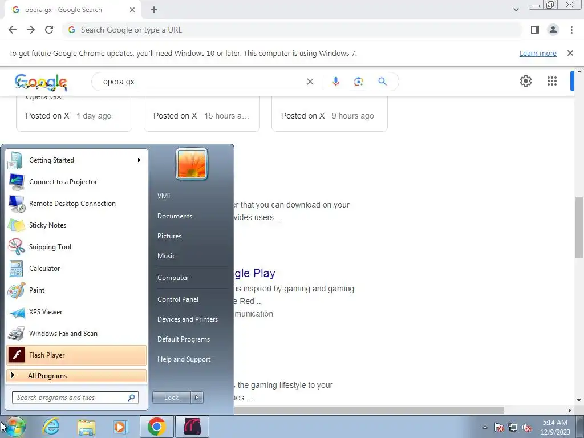
Task: Open the Google apps grid
Action: pos(552,81)
